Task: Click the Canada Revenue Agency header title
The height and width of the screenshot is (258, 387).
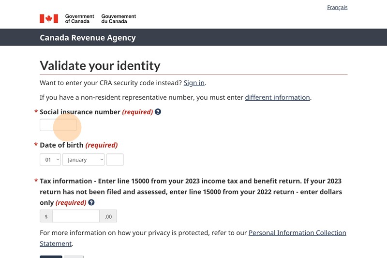Action: 88,38
